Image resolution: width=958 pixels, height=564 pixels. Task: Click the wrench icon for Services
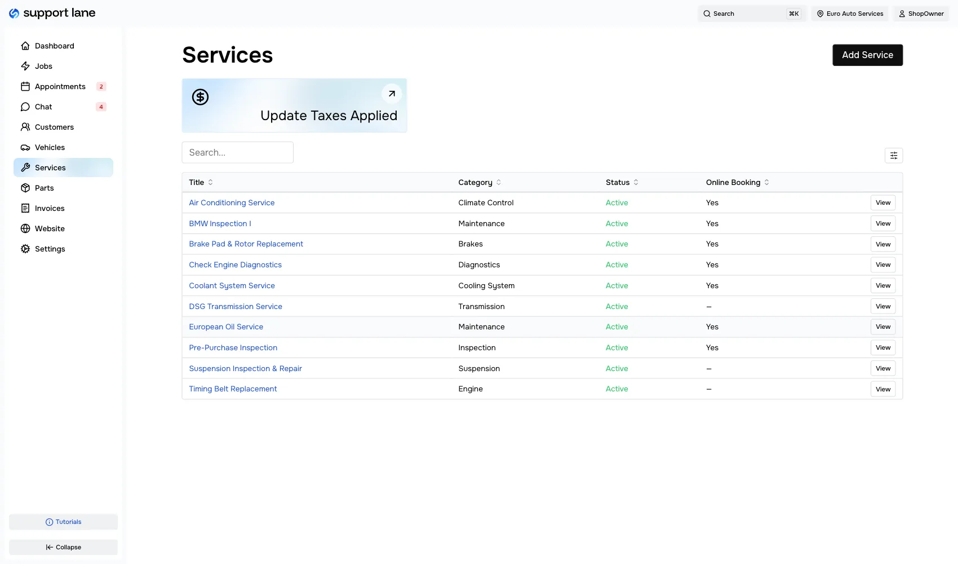tap(25, 168)
